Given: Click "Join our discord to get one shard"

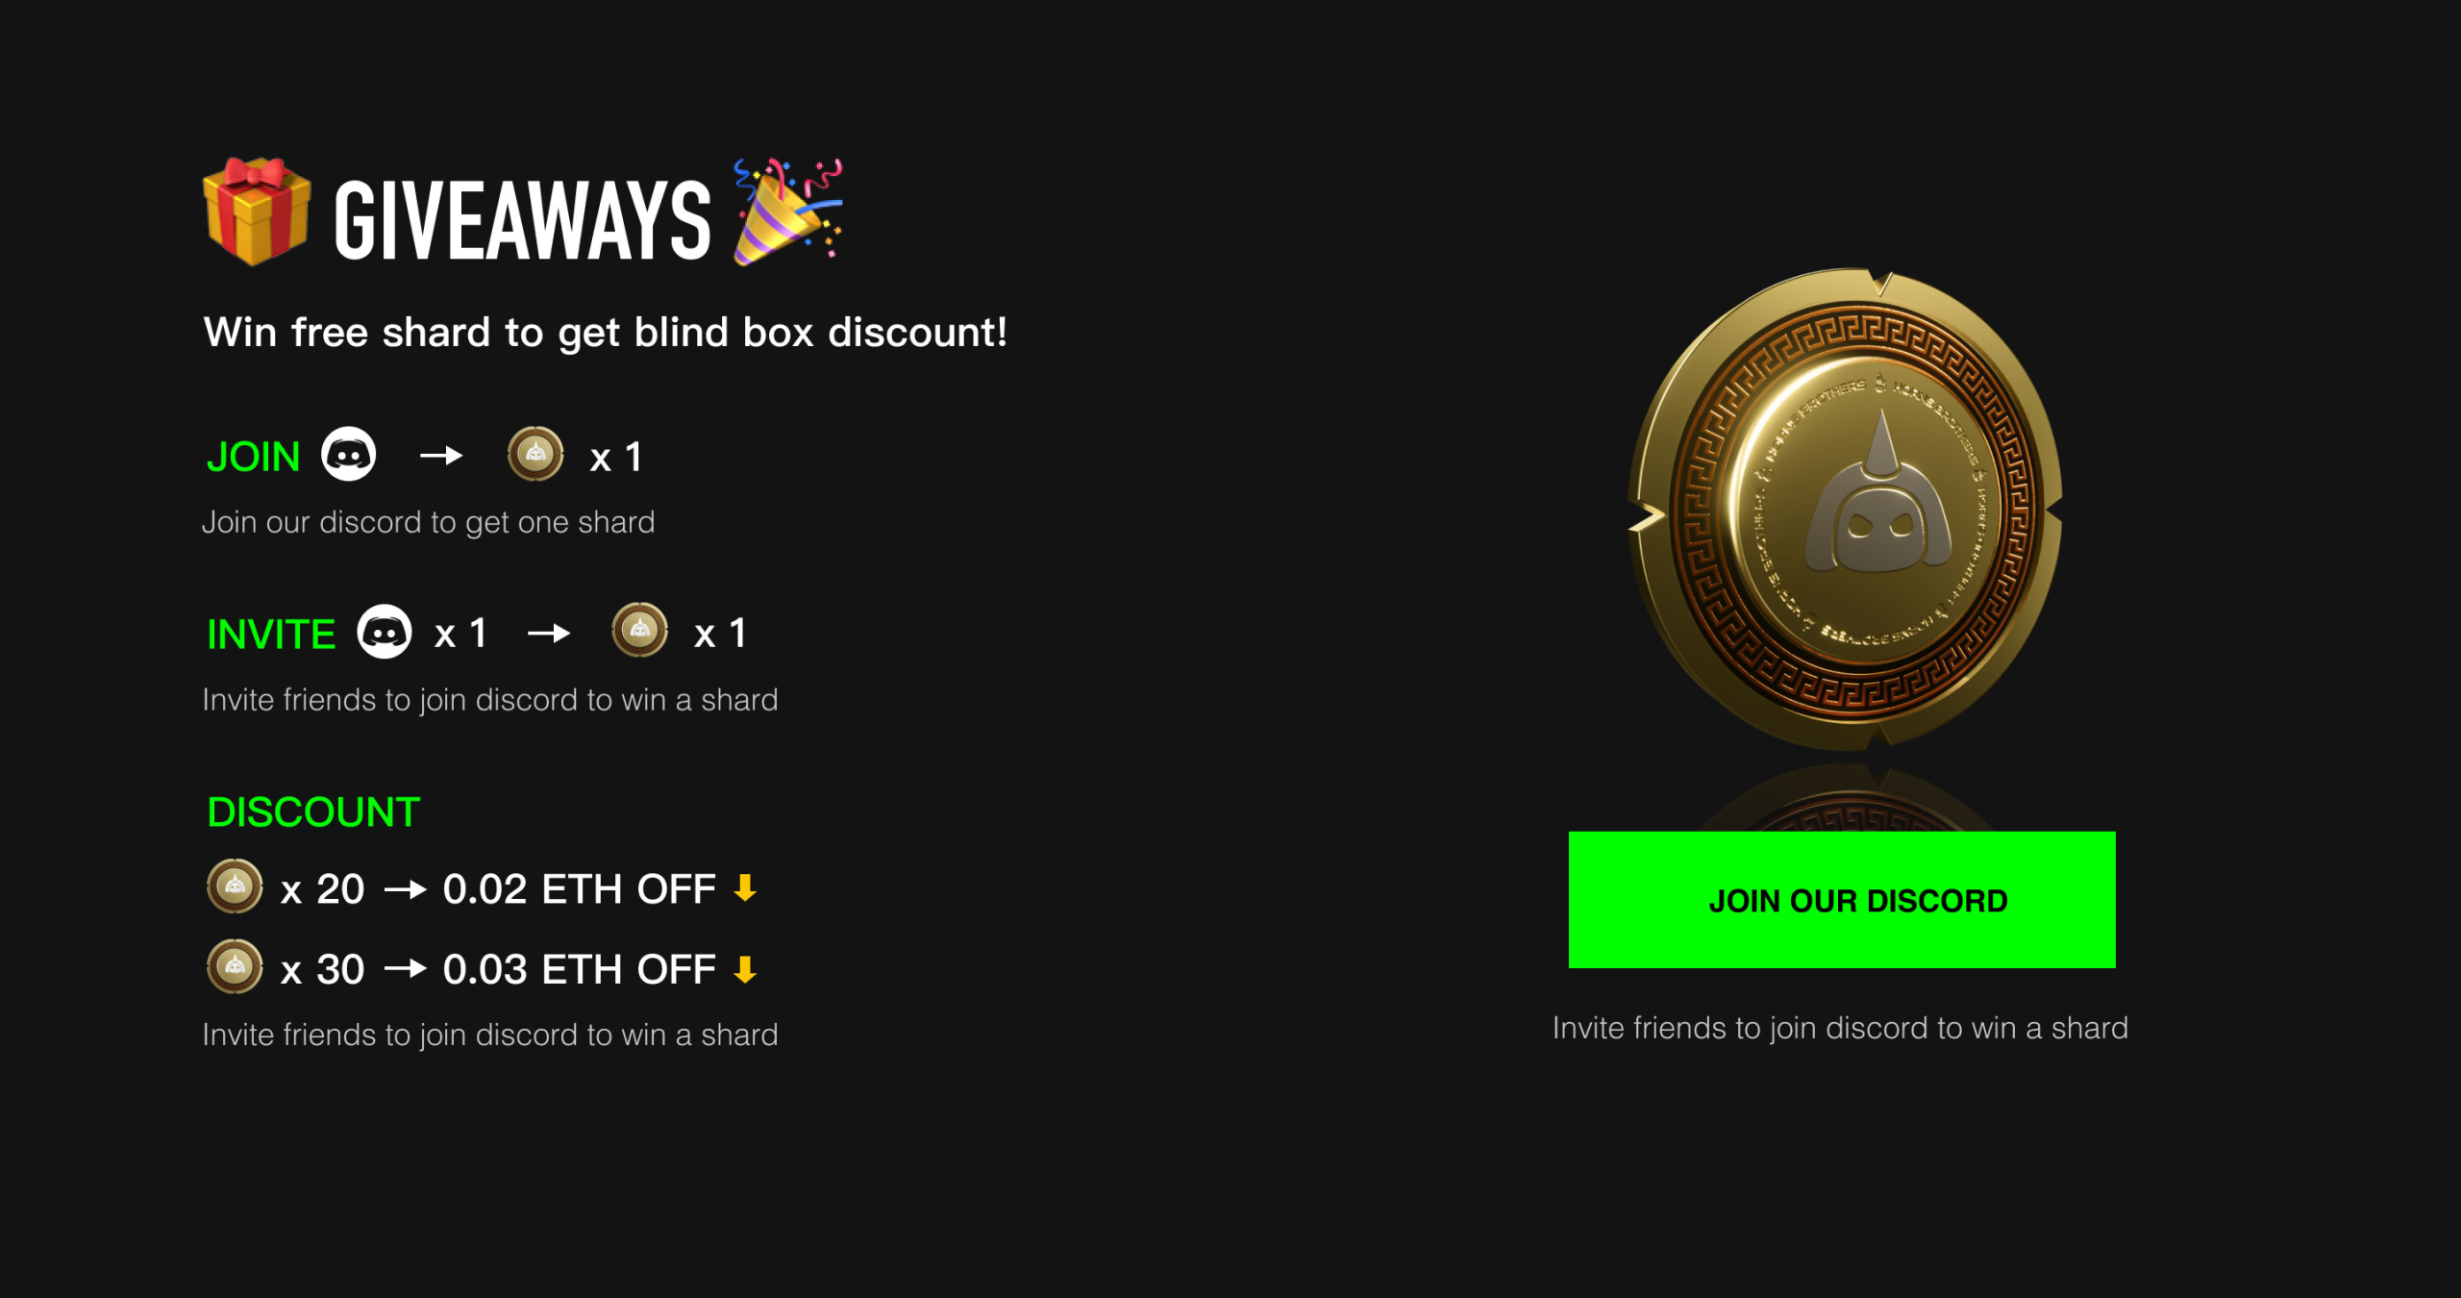Looking at the screenshot, I should click(x=428, y=522).
